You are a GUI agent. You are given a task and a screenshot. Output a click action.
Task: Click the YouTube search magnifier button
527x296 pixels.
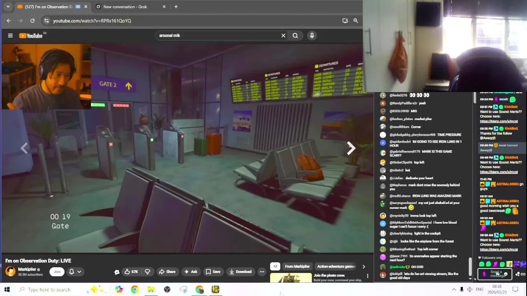coord(295,35)
